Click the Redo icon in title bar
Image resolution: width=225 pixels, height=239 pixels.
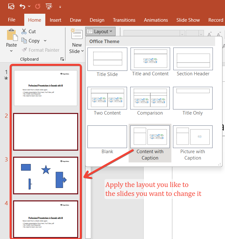coord(37,6)
